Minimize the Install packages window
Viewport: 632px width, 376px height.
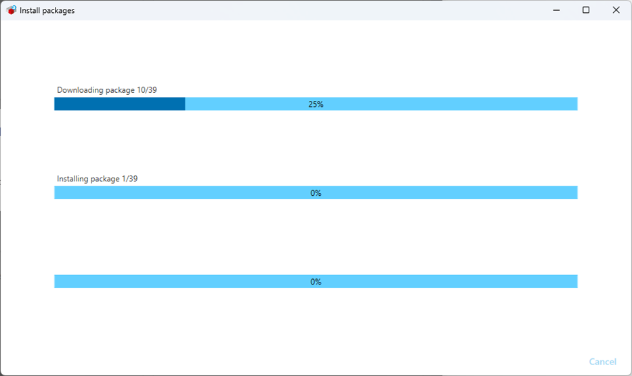[x=556, y=10]
